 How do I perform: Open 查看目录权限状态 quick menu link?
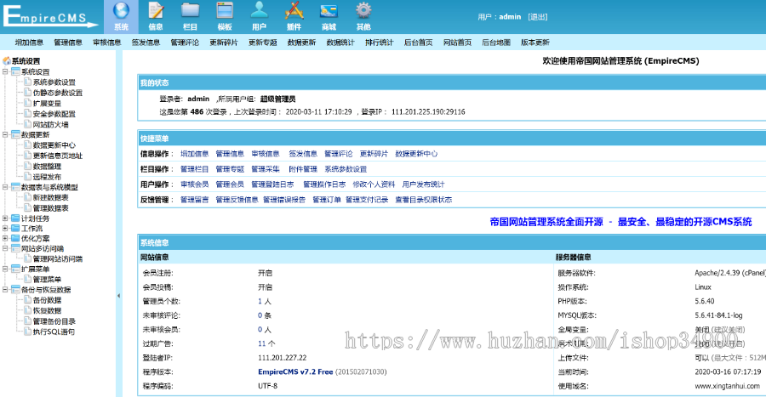click(x=424, y=200)
